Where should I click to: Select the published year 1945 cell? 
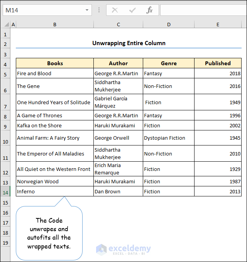pyautogui.click(x=218, y=138)
